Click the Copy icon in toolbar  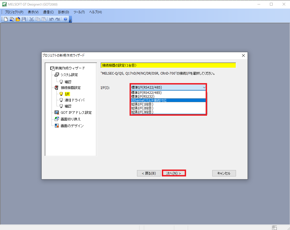pos(38,19)
